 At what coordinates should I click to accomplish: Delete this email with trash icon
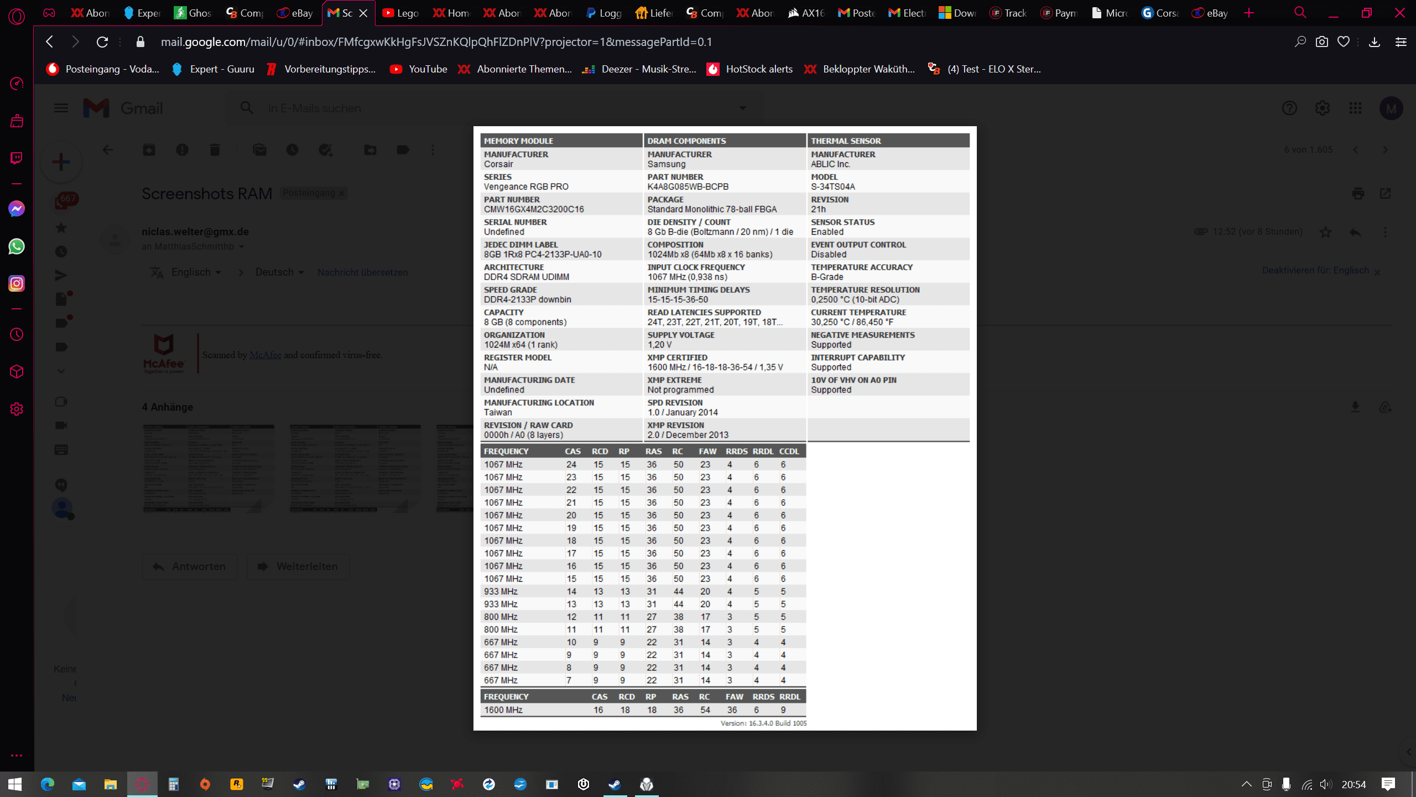coord(215,149)
